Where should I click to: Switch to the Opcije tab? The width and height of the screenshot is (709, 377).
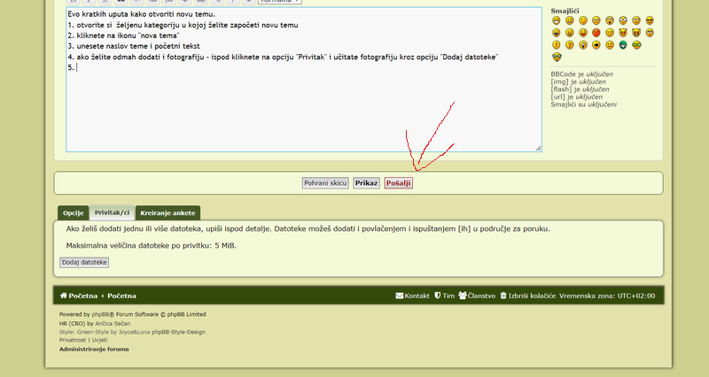pos(74,213)
